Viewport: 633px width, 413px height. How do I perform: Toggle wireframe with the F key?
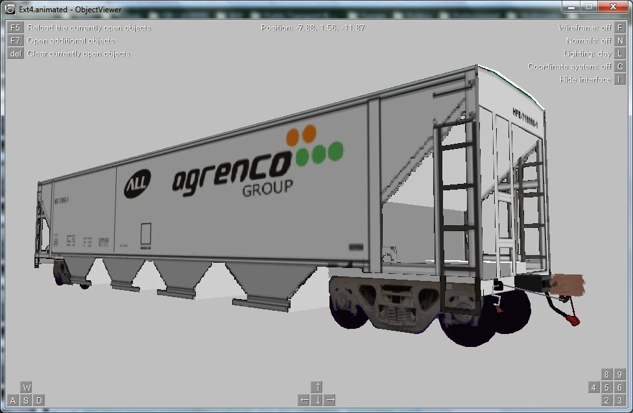[619, 27]
